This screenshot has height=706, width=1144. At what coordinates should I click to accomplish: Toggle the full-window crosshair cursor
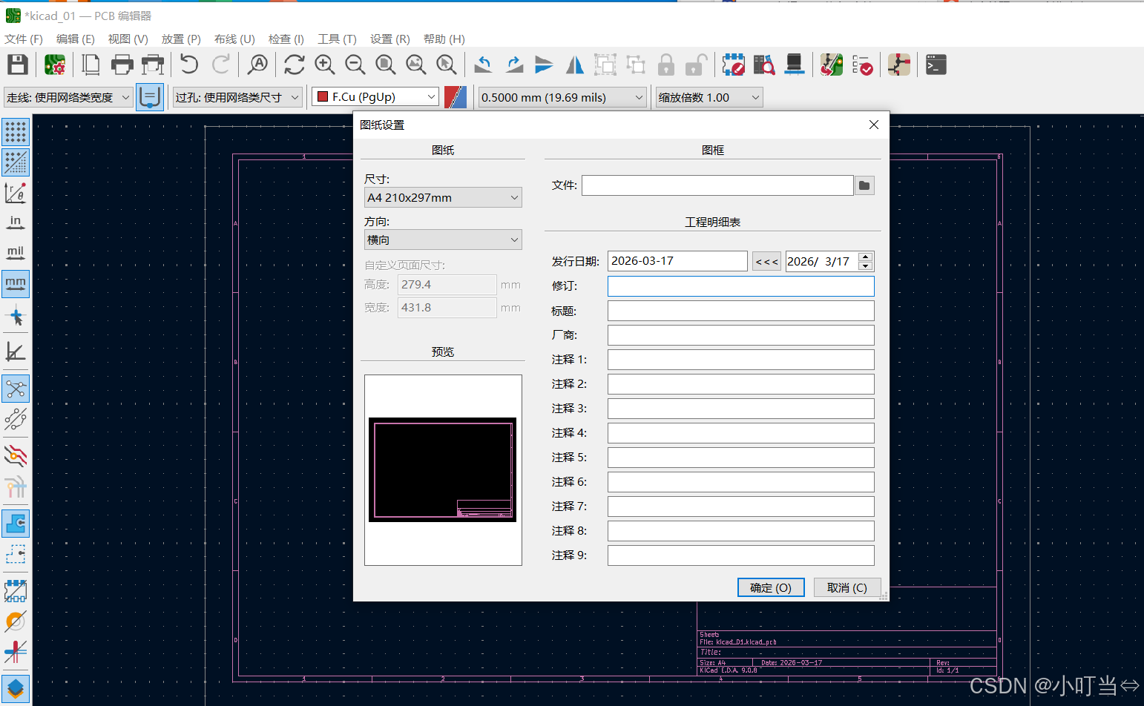[x=16, y=317]
